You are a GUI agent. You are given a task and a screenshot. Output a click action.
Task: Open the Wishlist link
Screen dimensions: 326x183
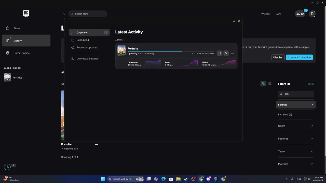[x=266, y=14]
